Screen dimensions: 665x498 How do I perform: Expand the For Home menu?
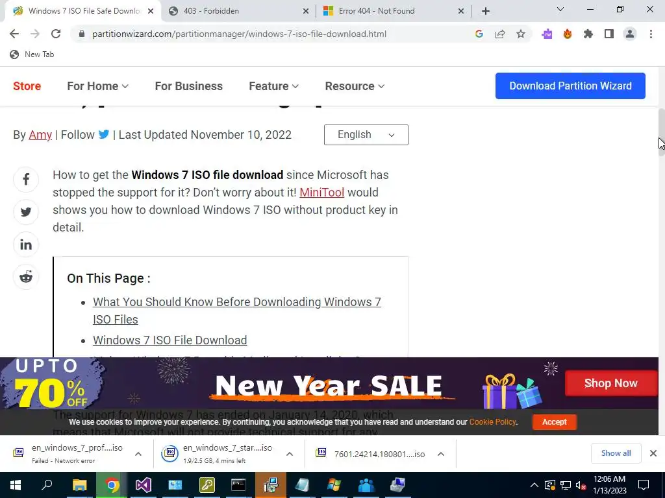click(x=97, y=86)
